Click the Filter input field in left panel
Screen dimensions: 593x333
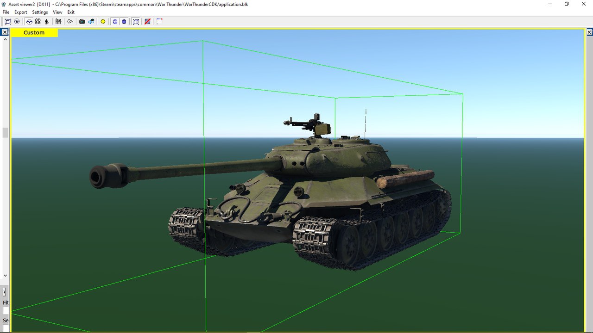coord(6,310)
